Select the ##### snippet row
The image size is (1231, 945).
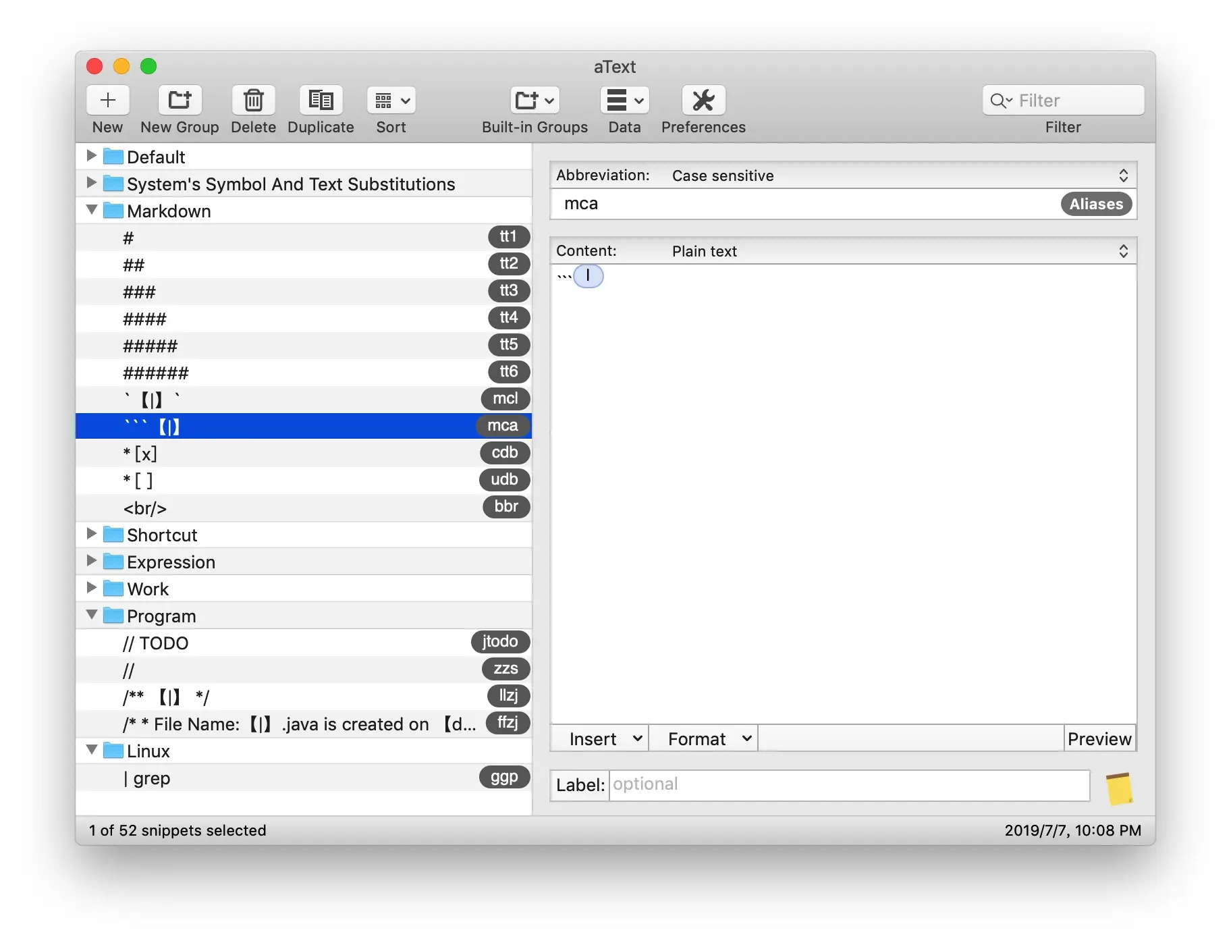click(x=304, y=346)
